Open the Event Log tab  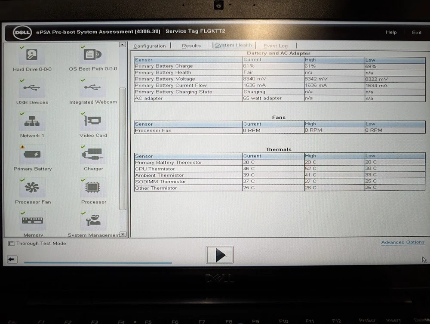[275, 46]
